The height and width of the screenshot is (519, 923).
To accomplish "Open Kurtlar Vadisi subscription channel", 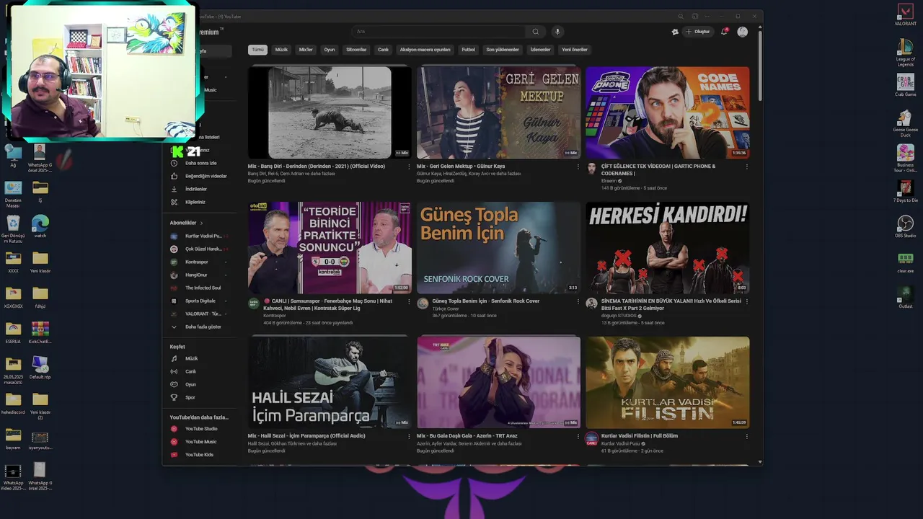I will [200, 236].
